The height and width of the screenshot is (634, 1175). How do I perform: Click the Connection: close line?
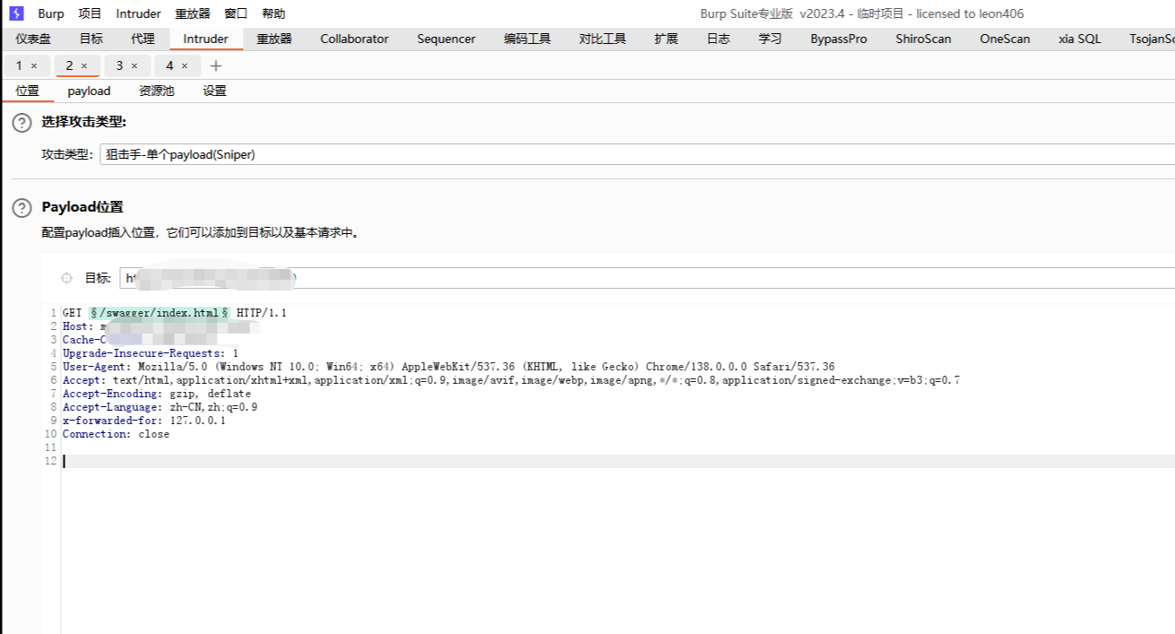116,434
